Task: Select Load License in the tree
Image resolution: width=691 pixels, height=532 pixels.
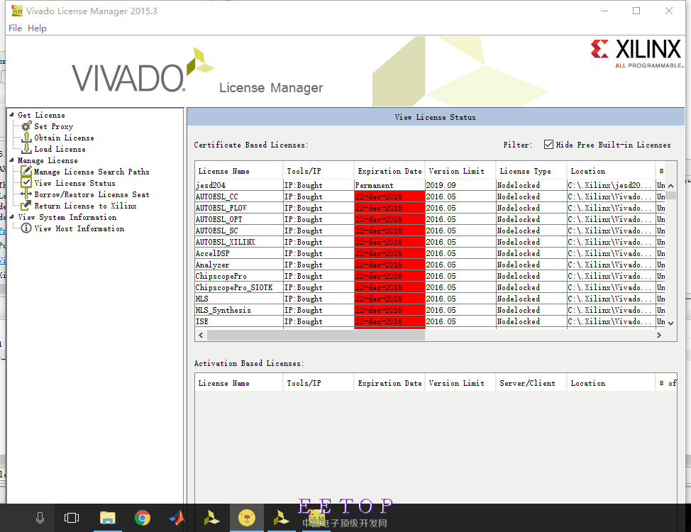Action: (60, 149)
